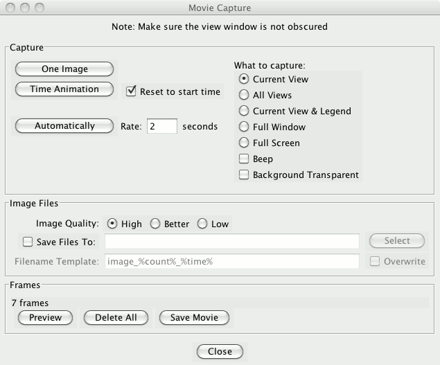Viewport: 440px width, 365px height.
Task: Select Current View & Legend option
Action: [244, 111]
